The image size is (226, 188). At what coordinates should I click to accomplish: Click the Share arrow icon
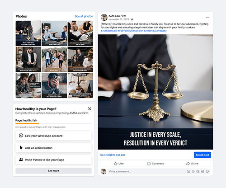[x=188, y=164]
